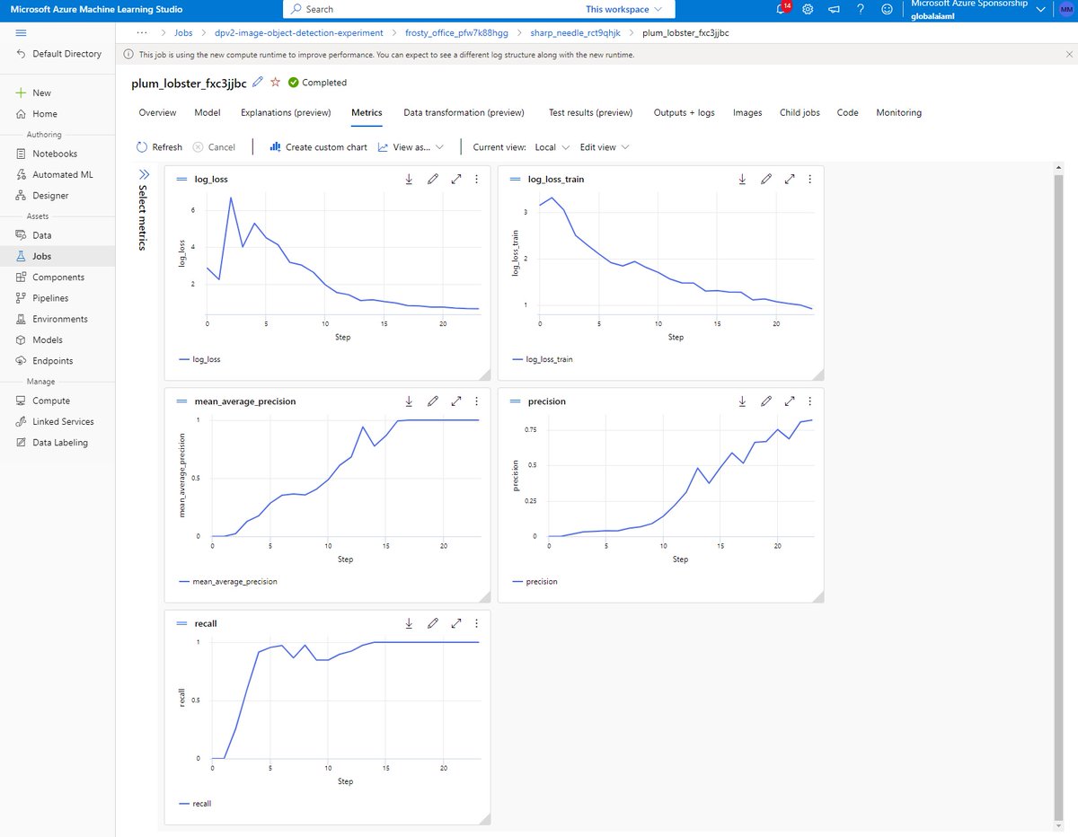
Task: Expand the log_loss chart to fullscreen
Action: point(456,179)
